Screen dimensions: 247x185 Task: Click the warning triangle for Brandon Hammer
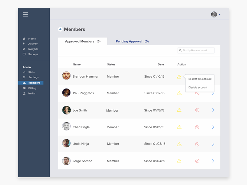pos(179,76)
